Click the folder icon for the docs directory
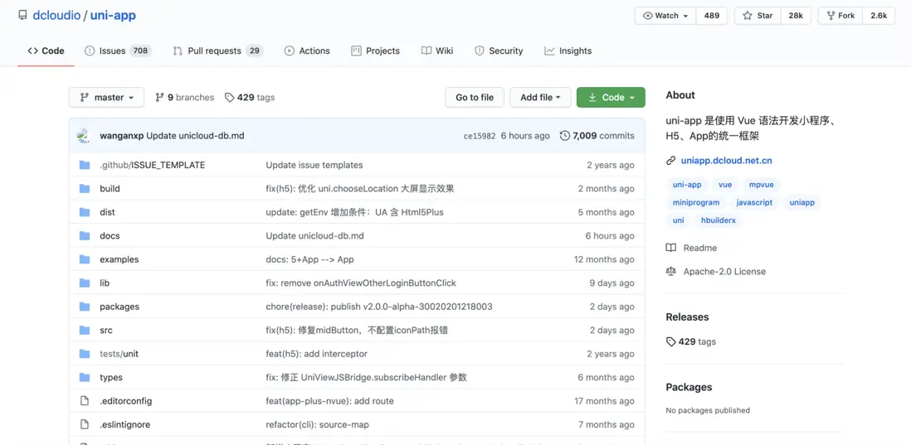The width and height of the screenshot is (911, 445). [85, 236]
